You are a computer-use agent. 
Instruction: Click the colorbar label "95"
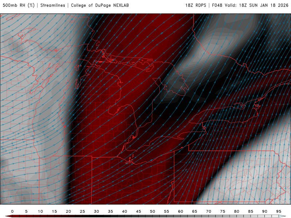point(279,211)
